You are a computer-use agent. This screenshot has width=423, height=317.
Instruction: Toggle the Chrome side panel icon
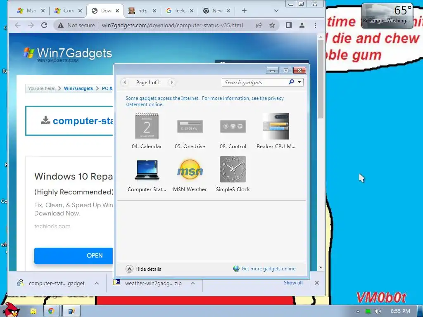pyautogui.click(x=289, y=25)
